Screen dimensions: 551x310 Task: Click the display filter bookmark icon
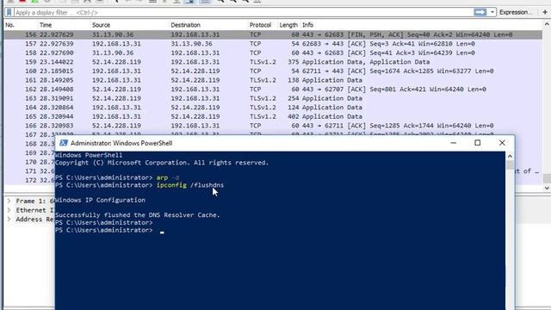(x=9, y=12)
